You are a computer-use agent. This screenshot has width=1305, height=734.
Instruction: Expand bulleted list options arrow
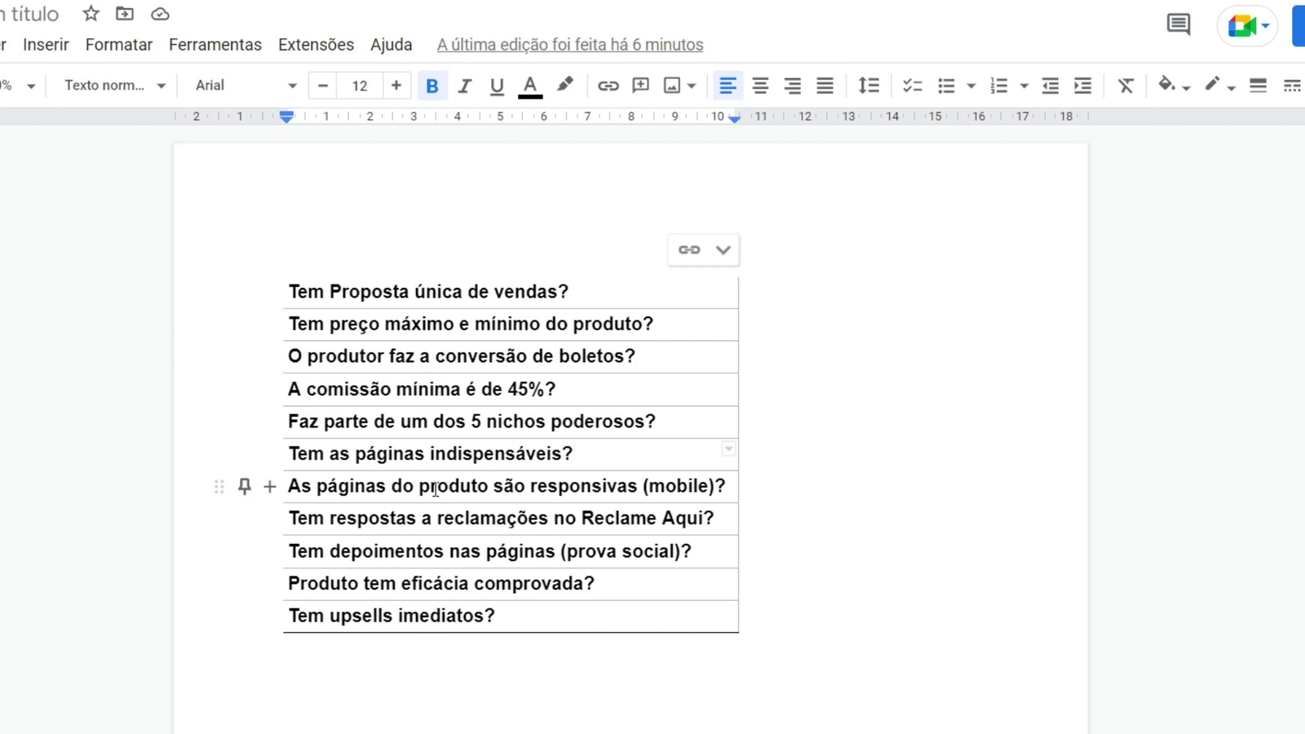[971, 86]
